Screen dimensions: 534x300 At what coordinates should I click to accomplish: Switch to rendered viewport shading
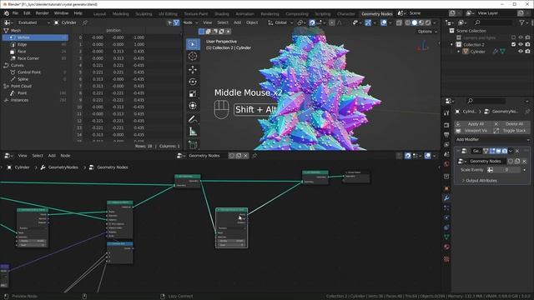(428, 22)
